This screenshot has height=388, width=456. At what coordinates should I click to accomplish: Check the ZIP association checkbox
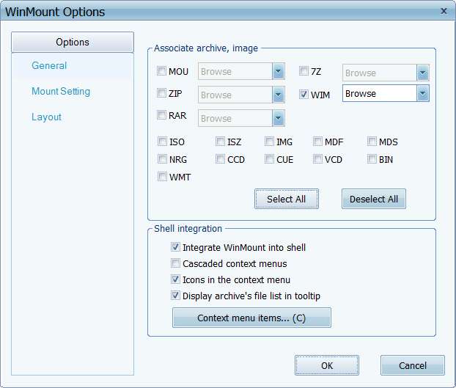tap(161, 93)
